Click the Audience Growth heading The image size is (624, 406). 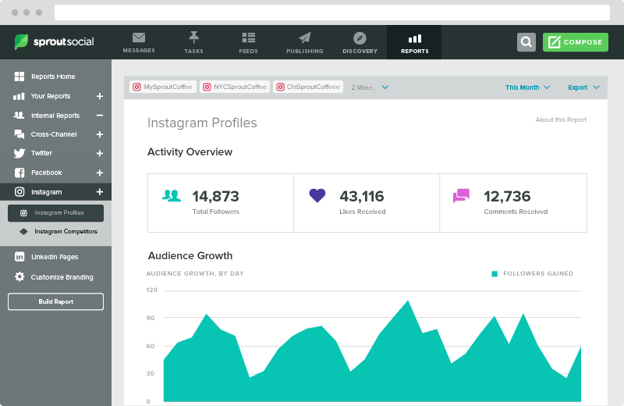point(190,256)
